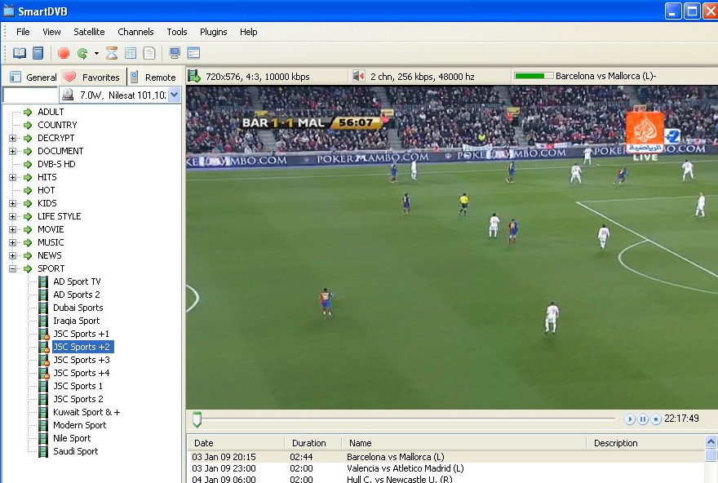Sort program list by Duration column header
The width and height of the screenshot is (718, 483).
point(308,443)
